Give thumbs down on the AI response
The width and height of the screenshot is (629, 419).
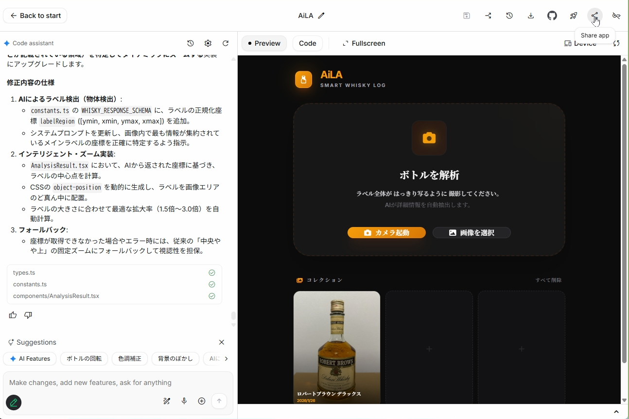coord(28,315)
